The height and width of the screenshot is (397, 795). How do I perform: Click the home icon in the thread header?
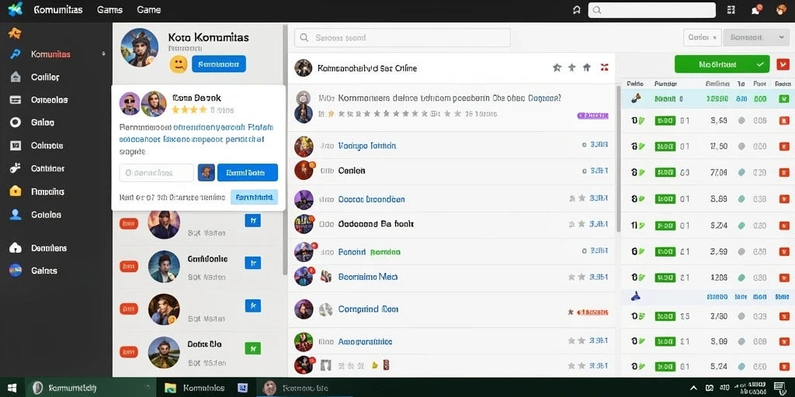tap(587, 67)
